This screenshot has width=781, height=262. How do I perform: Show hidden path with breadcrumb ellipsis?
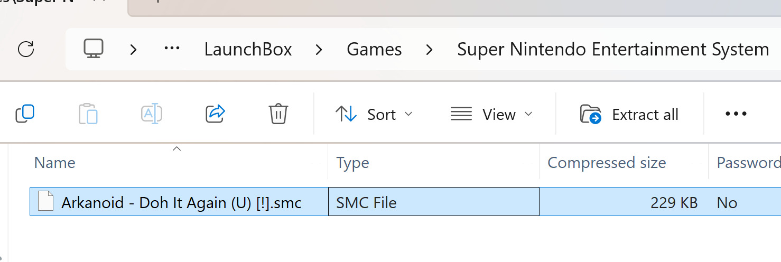tap(172, 49)
